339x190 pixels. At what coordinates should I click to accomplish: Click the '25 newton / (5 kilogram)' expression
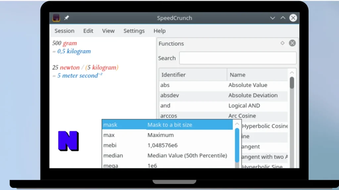pyautogui.click(x=85, y=67)
